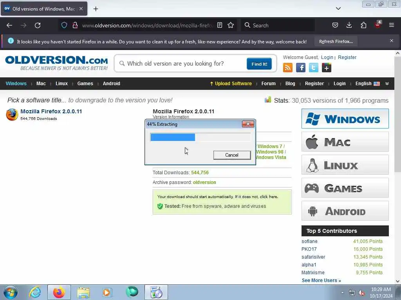Image resolution: width=401 pixels, height=300 pixels.
Task: Select Mac in the navigation bar
Action: click(41, 84)
